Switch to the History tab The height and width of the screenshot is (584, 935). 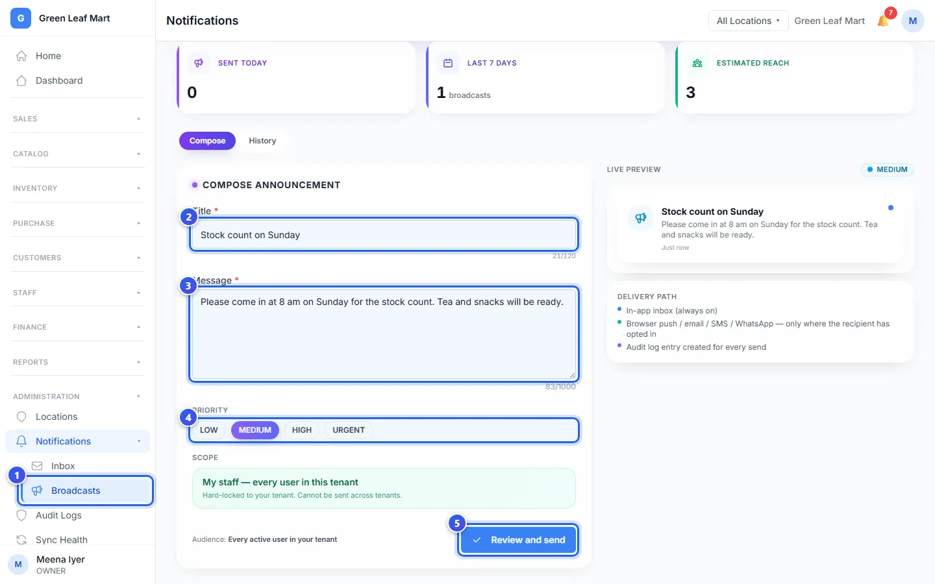pos(262,141)
